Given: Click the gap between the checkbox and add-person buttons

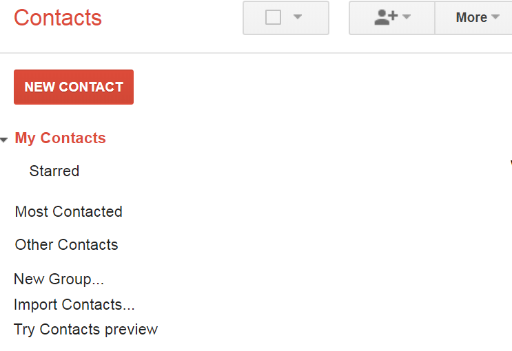Looking at the screenshot, I should coord(339,18).
